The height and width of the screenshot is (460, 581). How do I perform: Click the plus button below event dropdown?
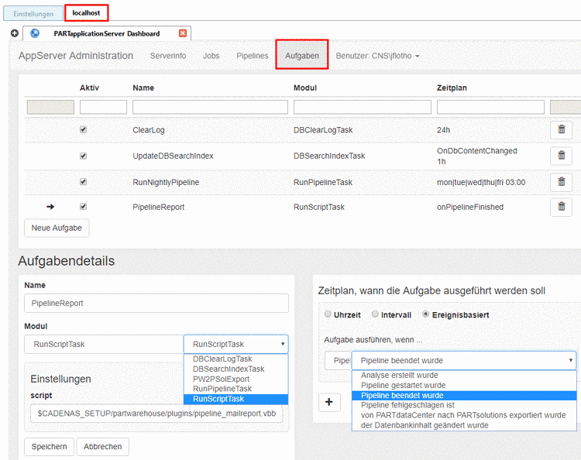point(328,401)
